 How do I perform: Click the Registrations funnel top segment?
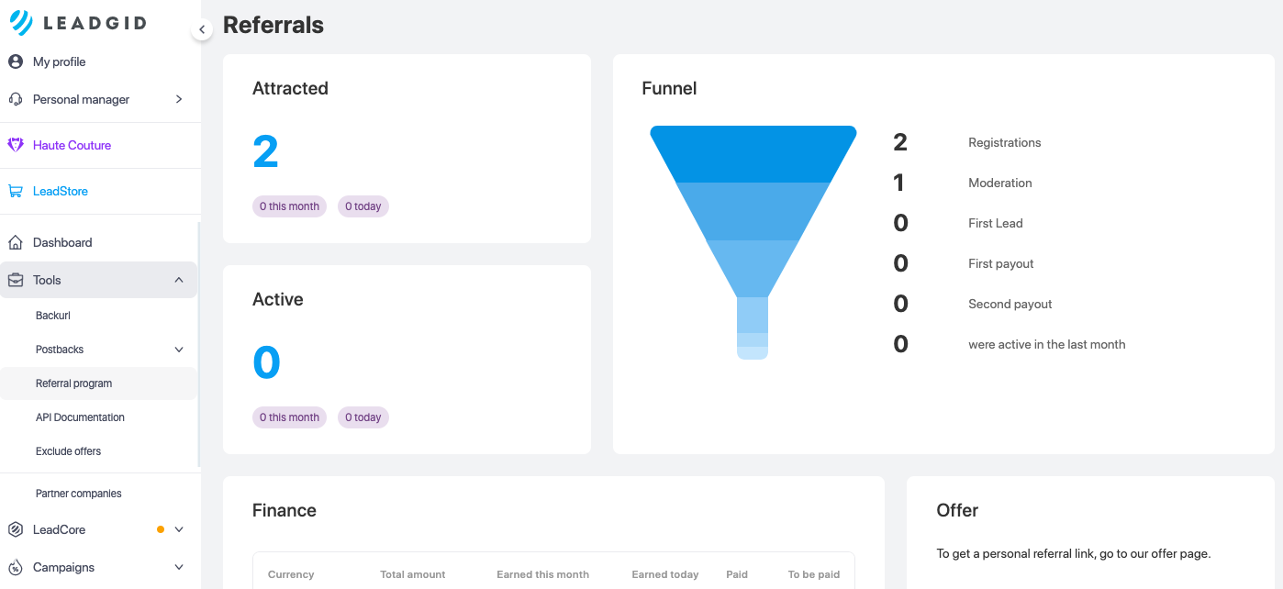pos(753,153)
